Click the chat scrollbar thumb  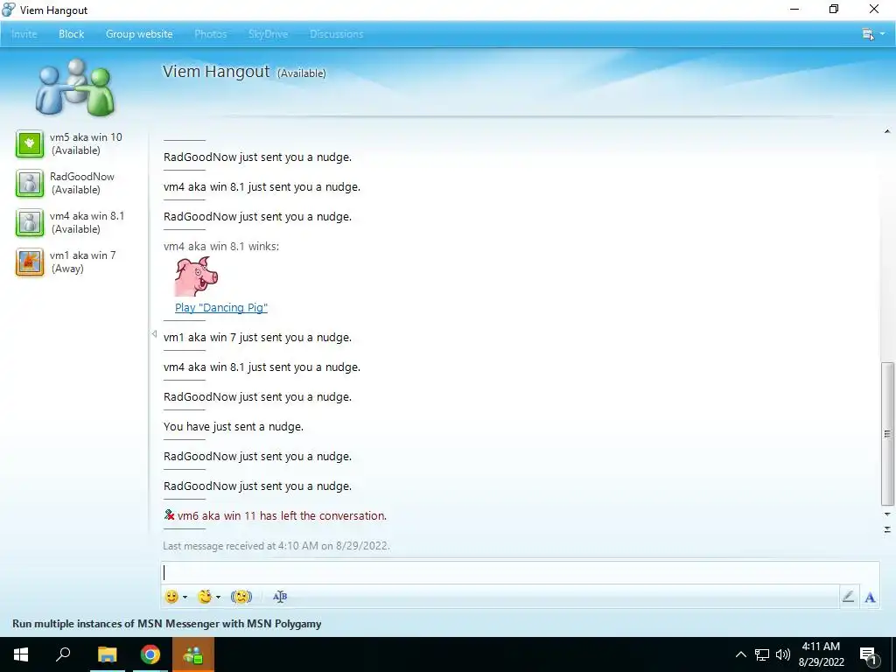pyautogui.click(x=887, y=434)
